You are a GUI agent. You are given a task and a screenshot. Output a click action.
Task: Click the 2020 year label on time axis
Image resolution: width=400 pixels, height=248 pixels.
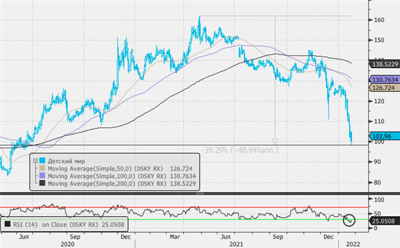[67, 244]
